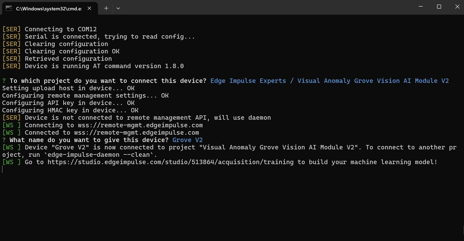Open a new terminal tab with plus
Viewport: 464px width, 241px height.
click(x=106, y=8)
